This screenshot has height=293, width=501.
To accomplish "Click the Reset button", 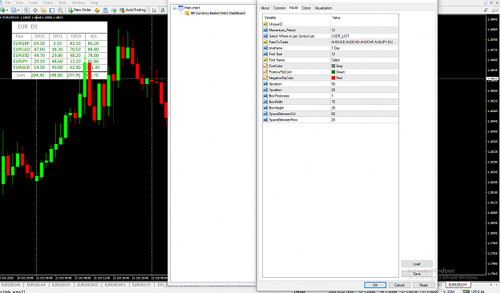I will [423, 285].
